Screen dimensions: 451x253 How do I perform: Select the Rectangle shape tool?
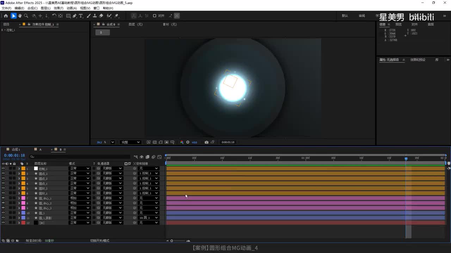click(68, 16)
